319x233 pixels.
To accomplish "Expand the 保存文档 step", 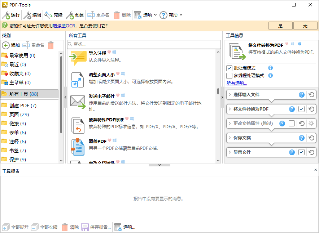I will coord(230,138).
